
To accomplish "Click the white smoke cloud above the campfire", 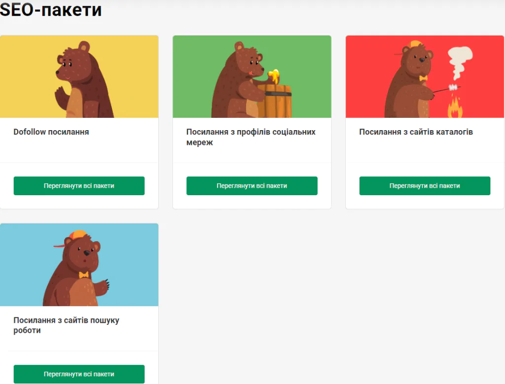I will [459, 62].
